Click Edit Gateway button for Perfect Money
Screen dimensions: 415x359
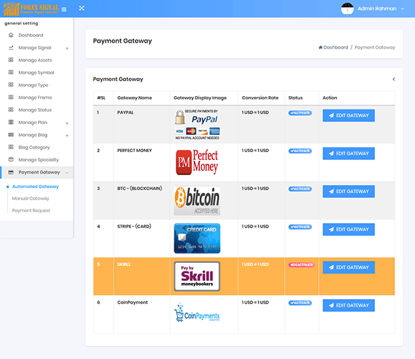tap(348, 153)
